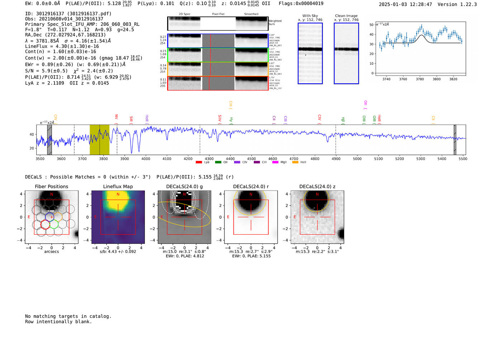The width and height of the screenshot is (502, 341).
Task: Click the ID: 3012916137 line
Action: coord(68,14)
